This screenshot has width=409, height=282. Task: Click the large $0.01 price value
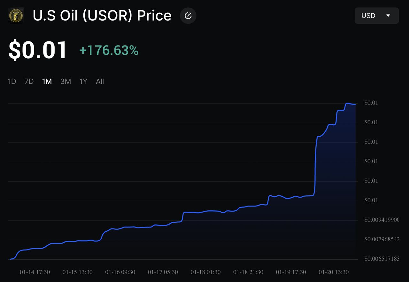(38, 50)
